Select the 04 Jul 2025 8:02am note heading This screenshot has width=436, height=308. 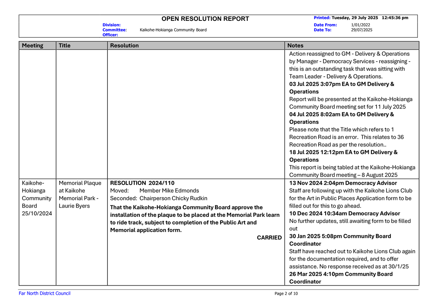pos(341,118)
